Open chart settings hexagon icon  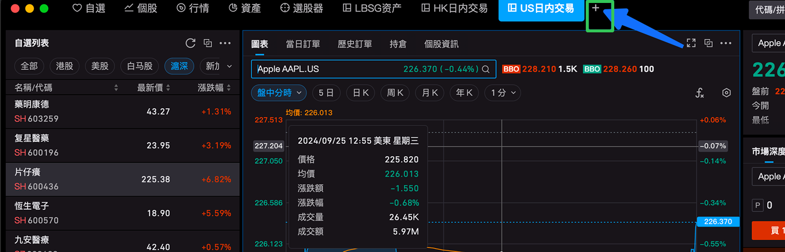click(727, 93)
